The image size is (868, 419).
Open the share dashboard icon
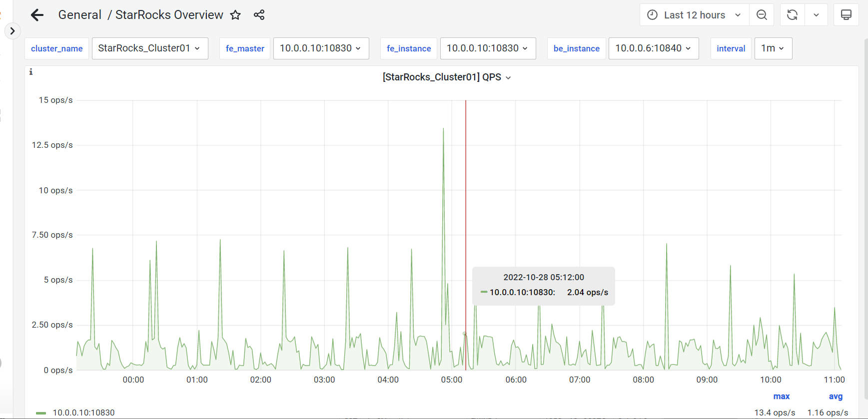[259, 15]
